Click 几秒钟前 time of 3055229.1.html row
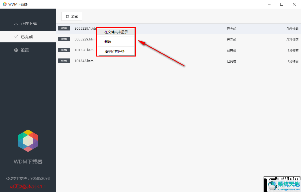This screenshot has height=192, width=301. click(x=292, y=29)
